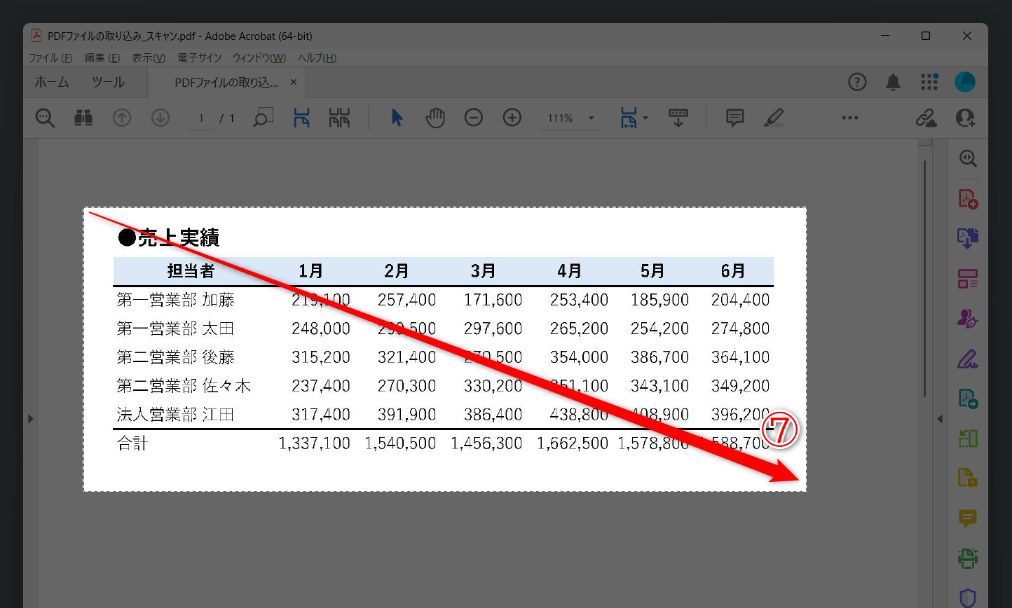Image resolution: width=1012 pixels, height=608 pixels.
Task: Click the fit-width page icon
Action: 628,118
